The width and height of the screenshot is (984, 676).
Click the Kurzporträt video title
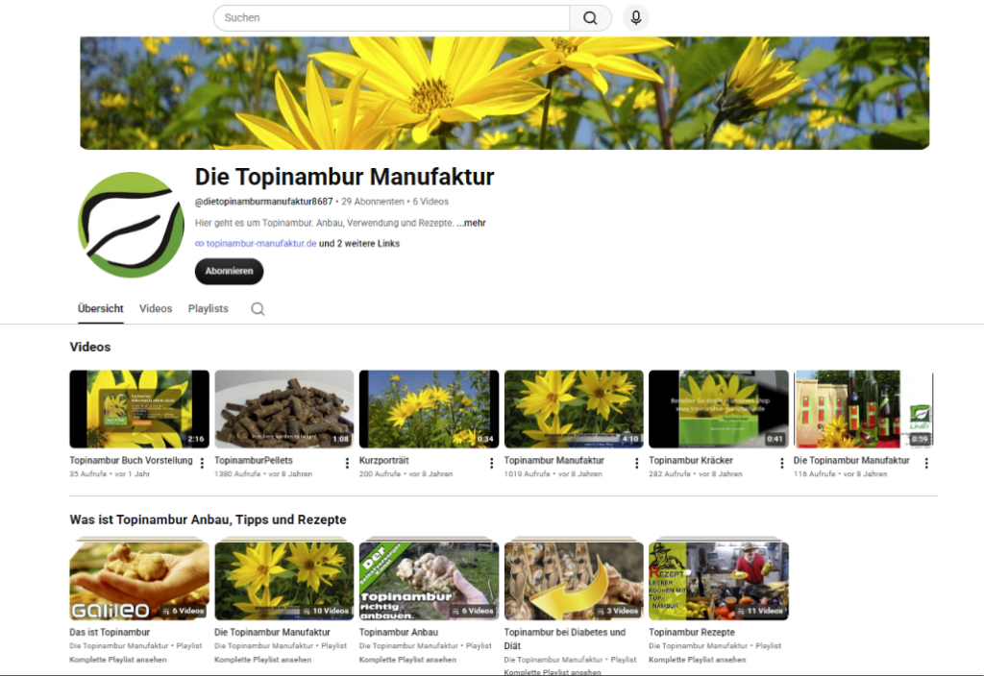pos(384,460)
